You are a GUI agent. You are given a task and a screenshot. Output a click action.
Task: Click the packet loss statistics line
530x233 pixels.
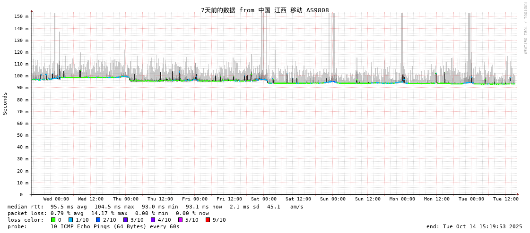pos(108,213)
